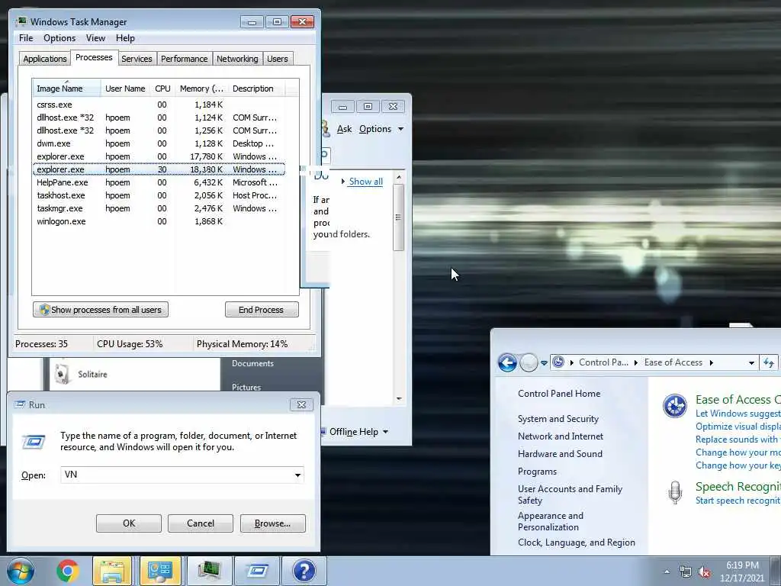This screenshot has width=781, height=586.
Task: Open Hardware and Sound category
Action: [560, 454]
